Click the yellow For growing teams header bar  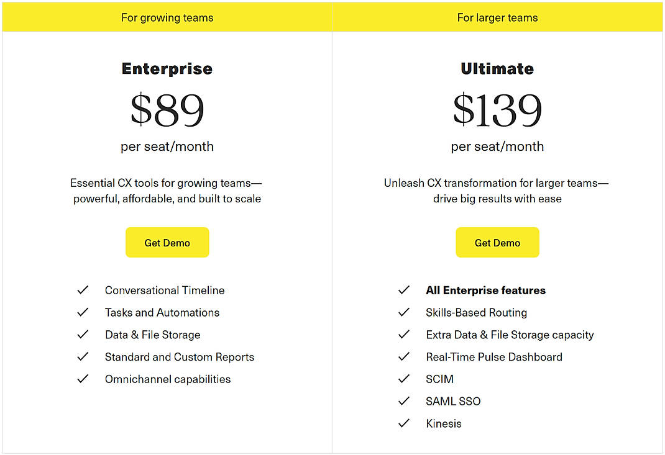click(x=167, y=17)
